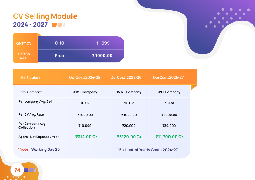Screen dimensions: 255x180
Task: Click the 0-10 quantity cell
Action: pos(59,43)
